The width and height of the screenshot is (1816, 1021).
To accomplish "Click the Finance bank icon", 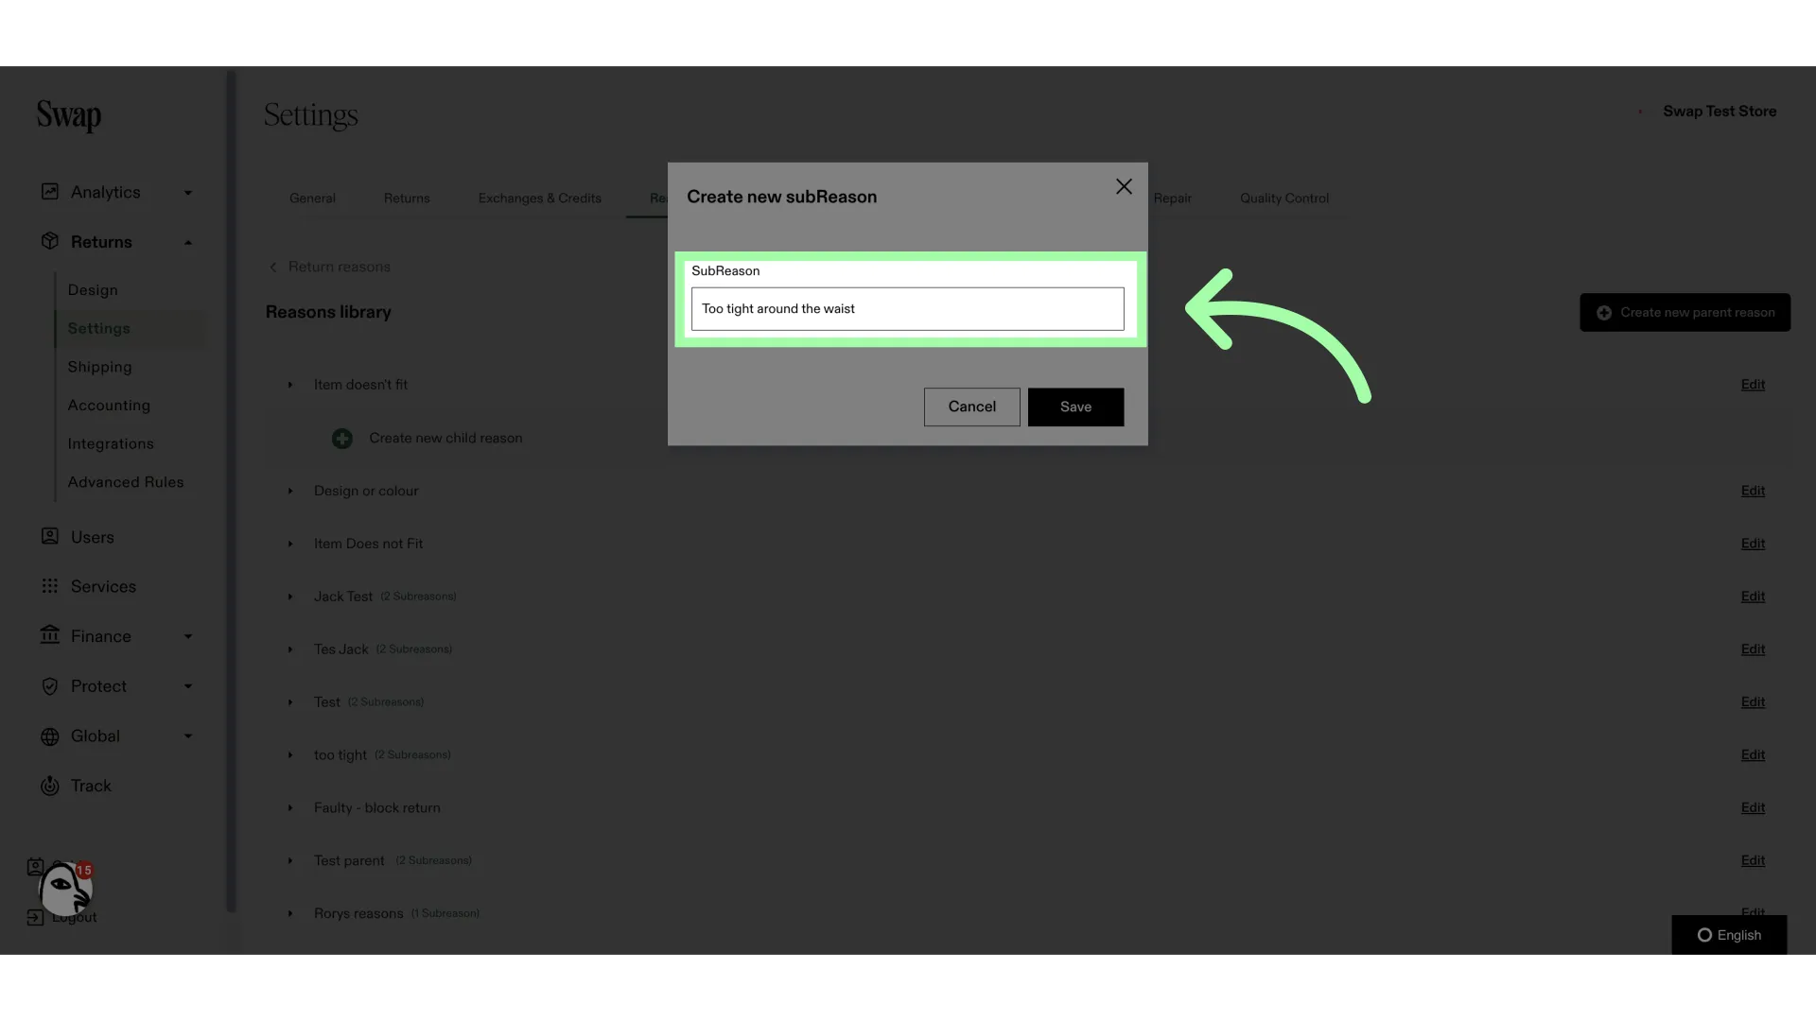I will (50, 635).
